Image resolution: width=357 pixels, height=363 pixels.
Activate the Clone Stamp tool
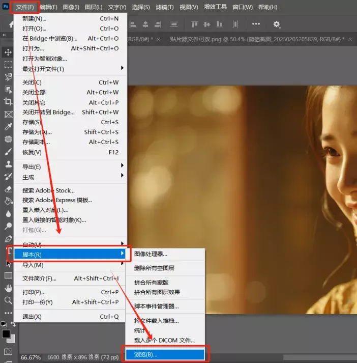click(x=8, y=164)
